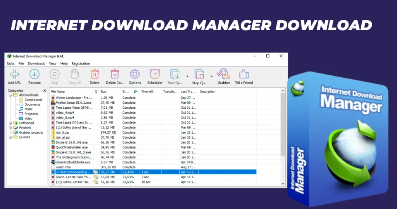This screenshot has height=209, width=397.
Task: Select Time Lapse Of Stars row
Action: (x=153, y=122)
